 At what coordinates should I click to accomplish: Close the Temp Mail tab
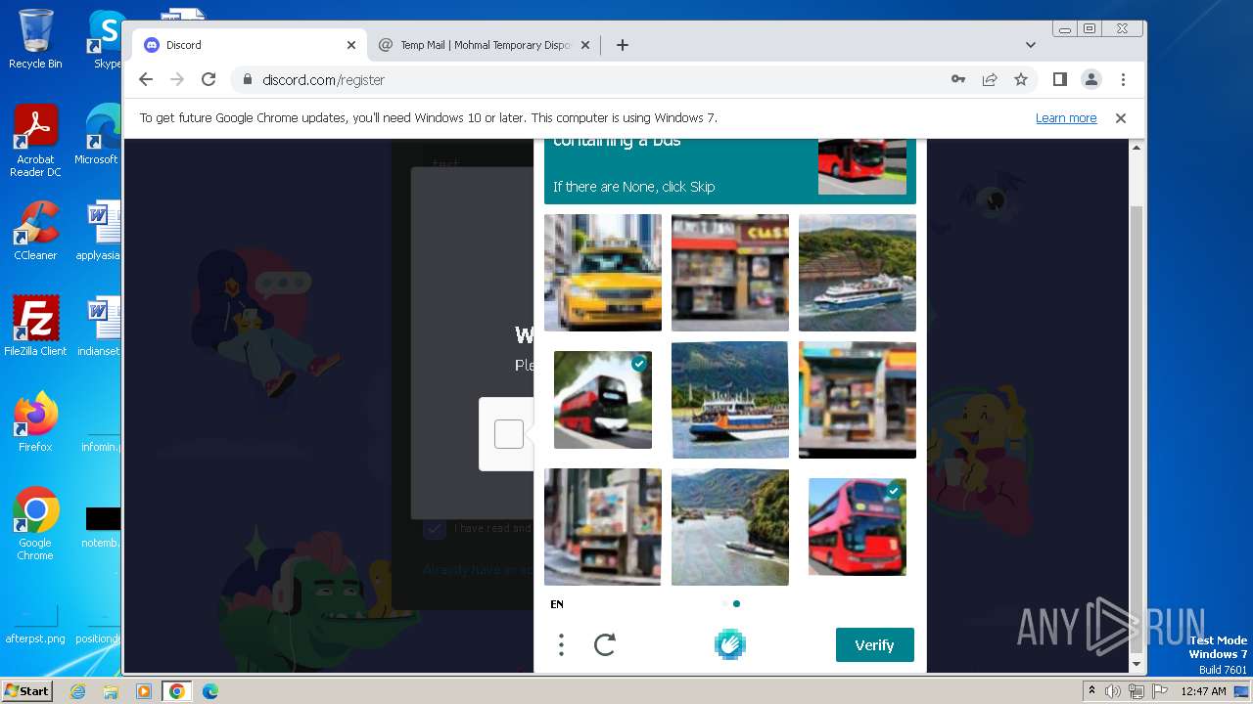pyautogui.click(x=585, y=45)
